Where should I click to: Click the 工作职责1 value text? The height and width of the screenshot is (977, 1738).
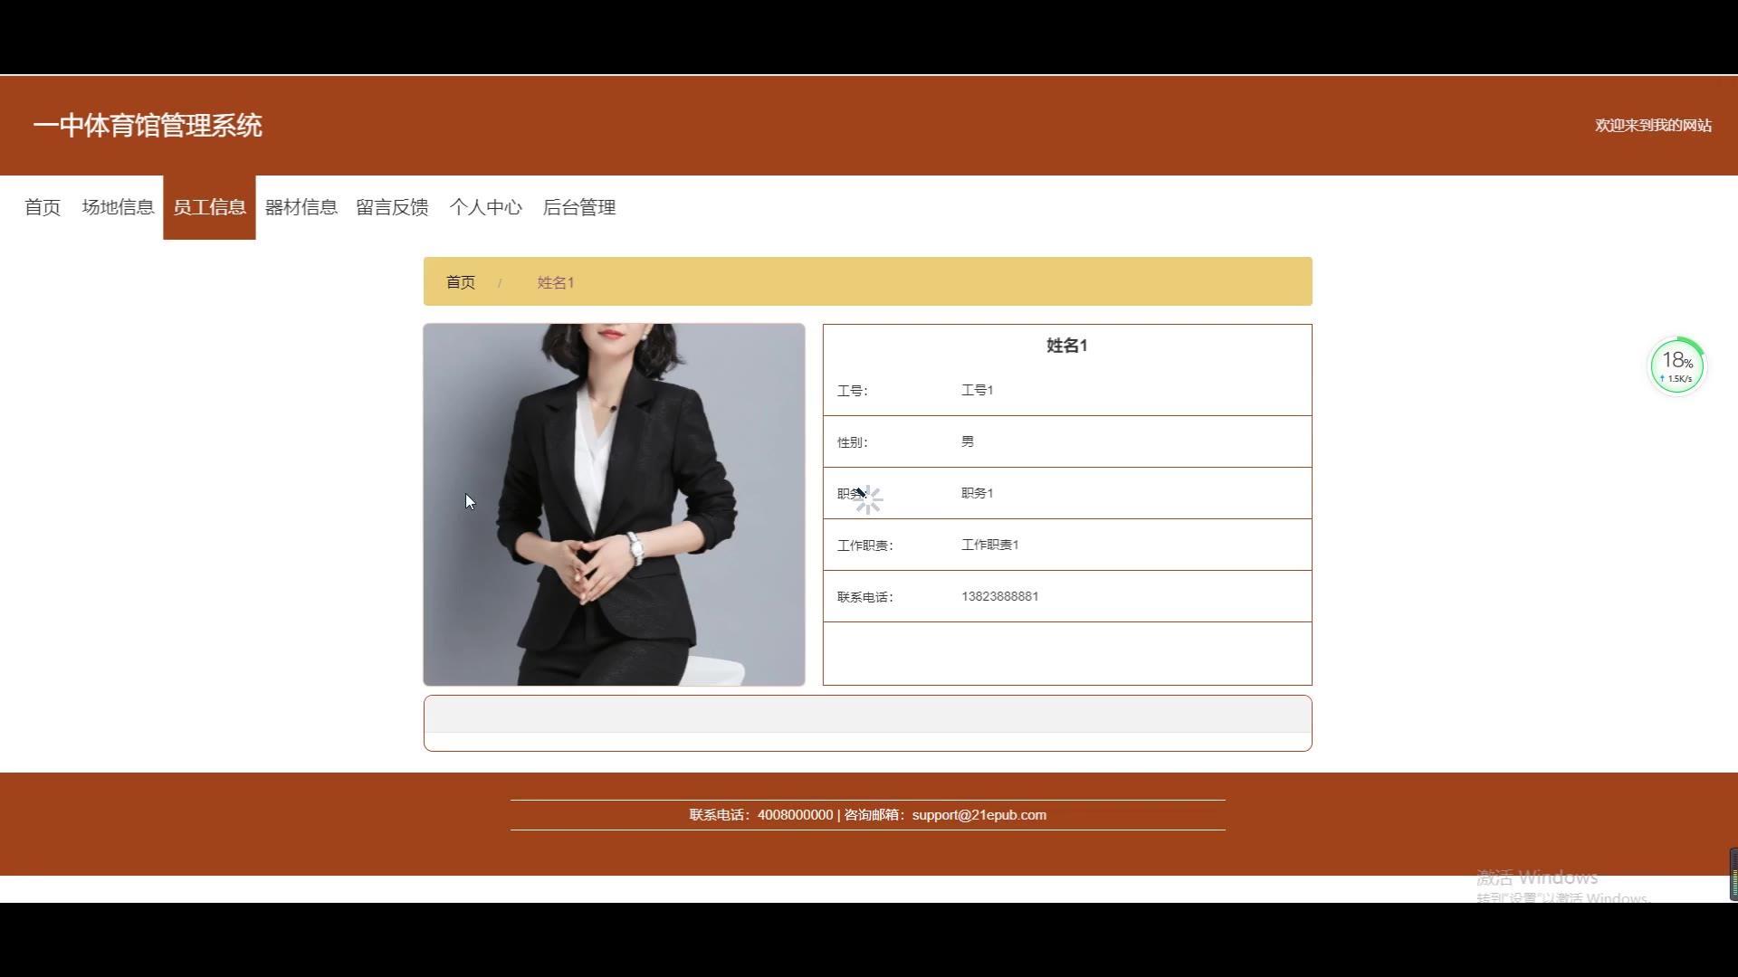pyautogui.click(x=989, y=545)
